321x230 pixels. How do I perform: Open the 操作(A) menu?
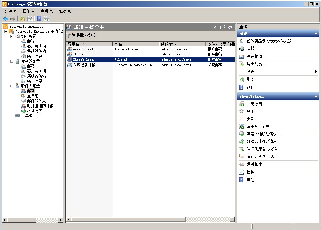29,11
